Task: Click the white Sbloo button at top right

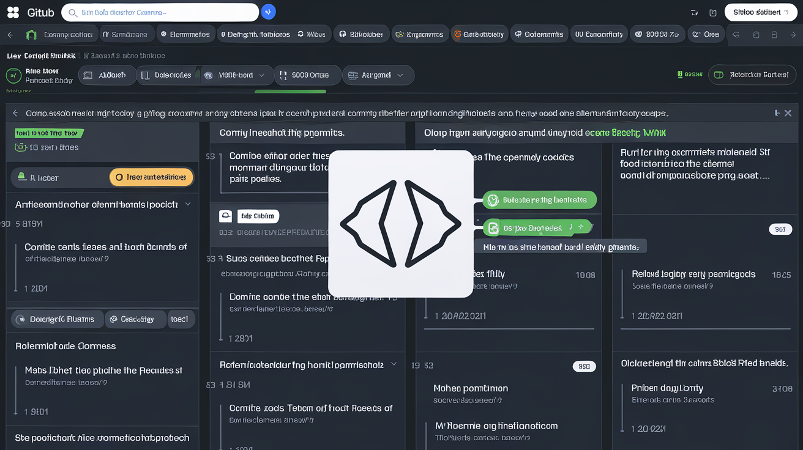Action: click(x=760, y=12)
